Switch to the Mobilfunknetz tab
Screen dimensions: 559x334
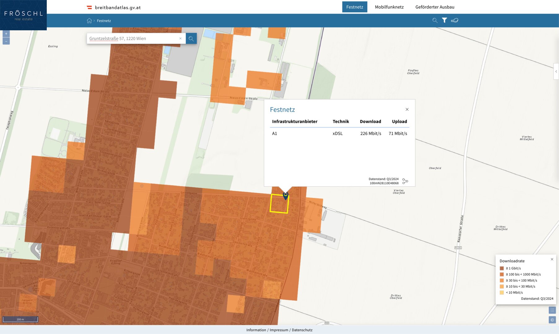[x=389, y=7]
